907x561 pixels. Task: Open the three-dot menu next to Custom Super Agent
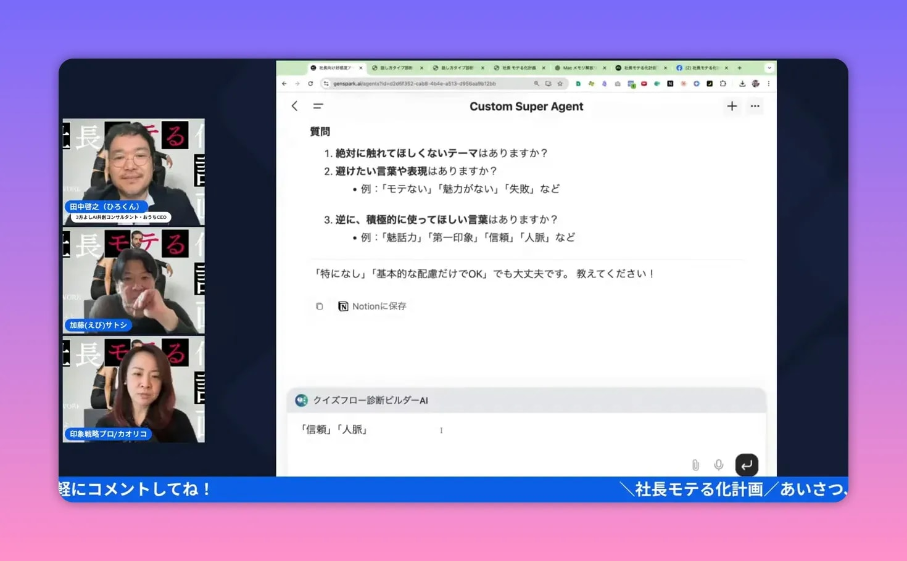point(755,106)
